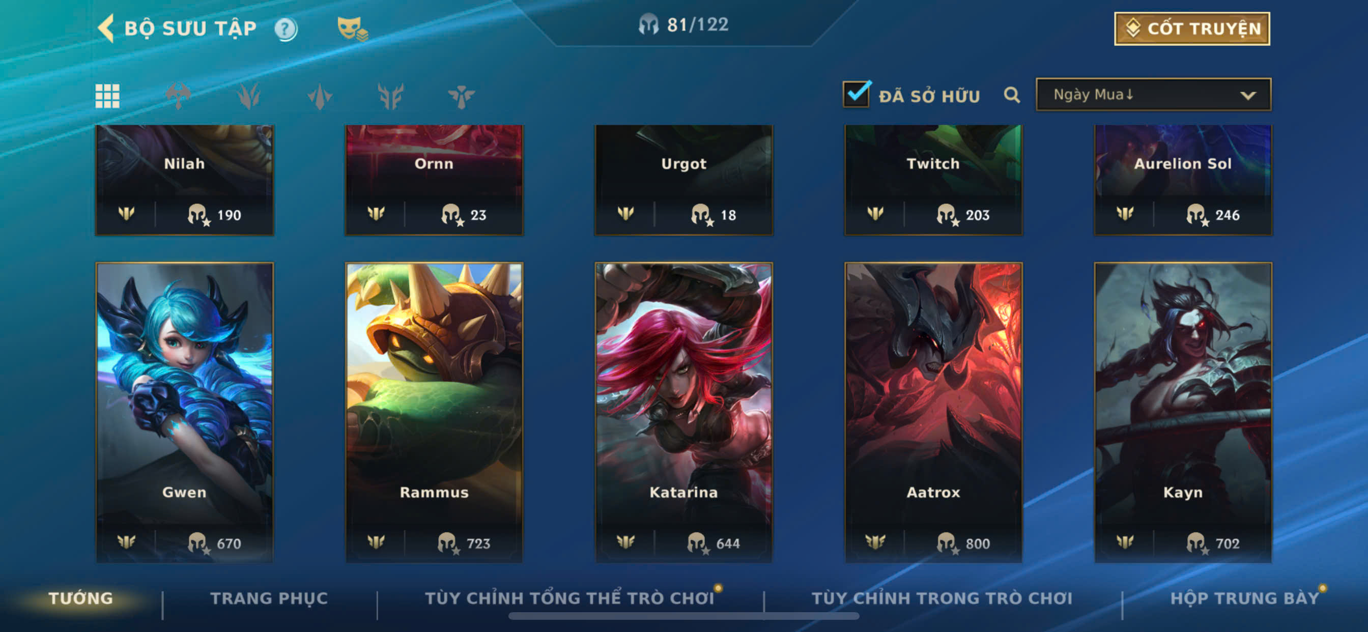This screenshot has height=632, width=1368.
Task: Click the CỐT TRUYỆN button
Action: click(1192, 28)
